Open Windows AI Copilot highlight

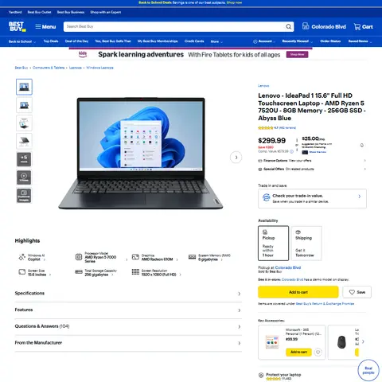coord(32,257)
